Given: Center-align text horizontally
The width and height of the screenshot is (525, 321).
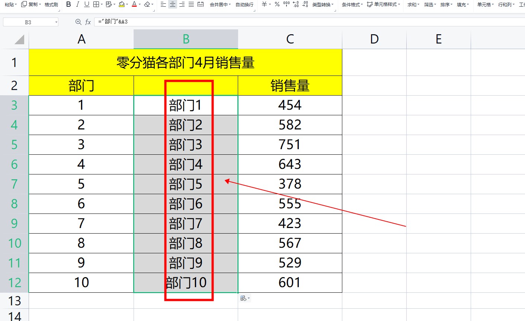Looking at the screenshot, I should coord(173,4).
